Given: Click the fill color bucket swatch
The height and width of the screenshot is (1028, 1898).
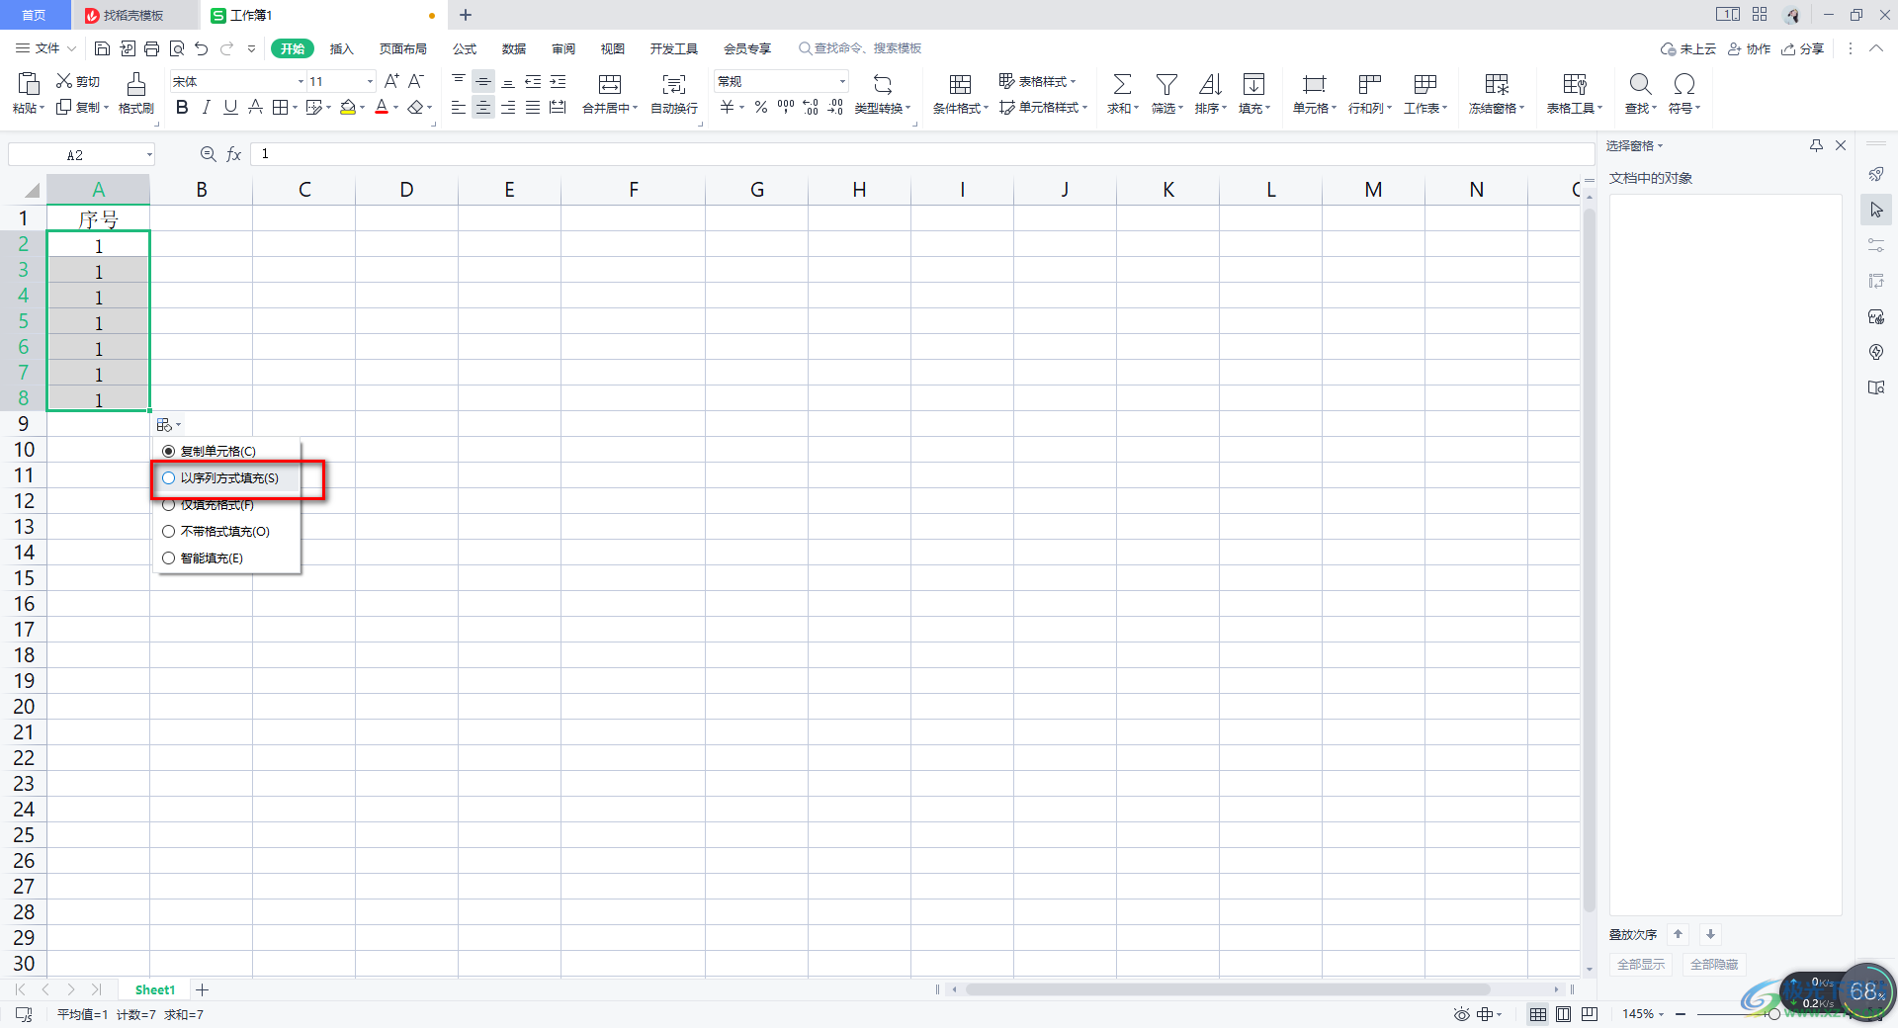Looking at the screenshot, I should click(x=348, y=107).
